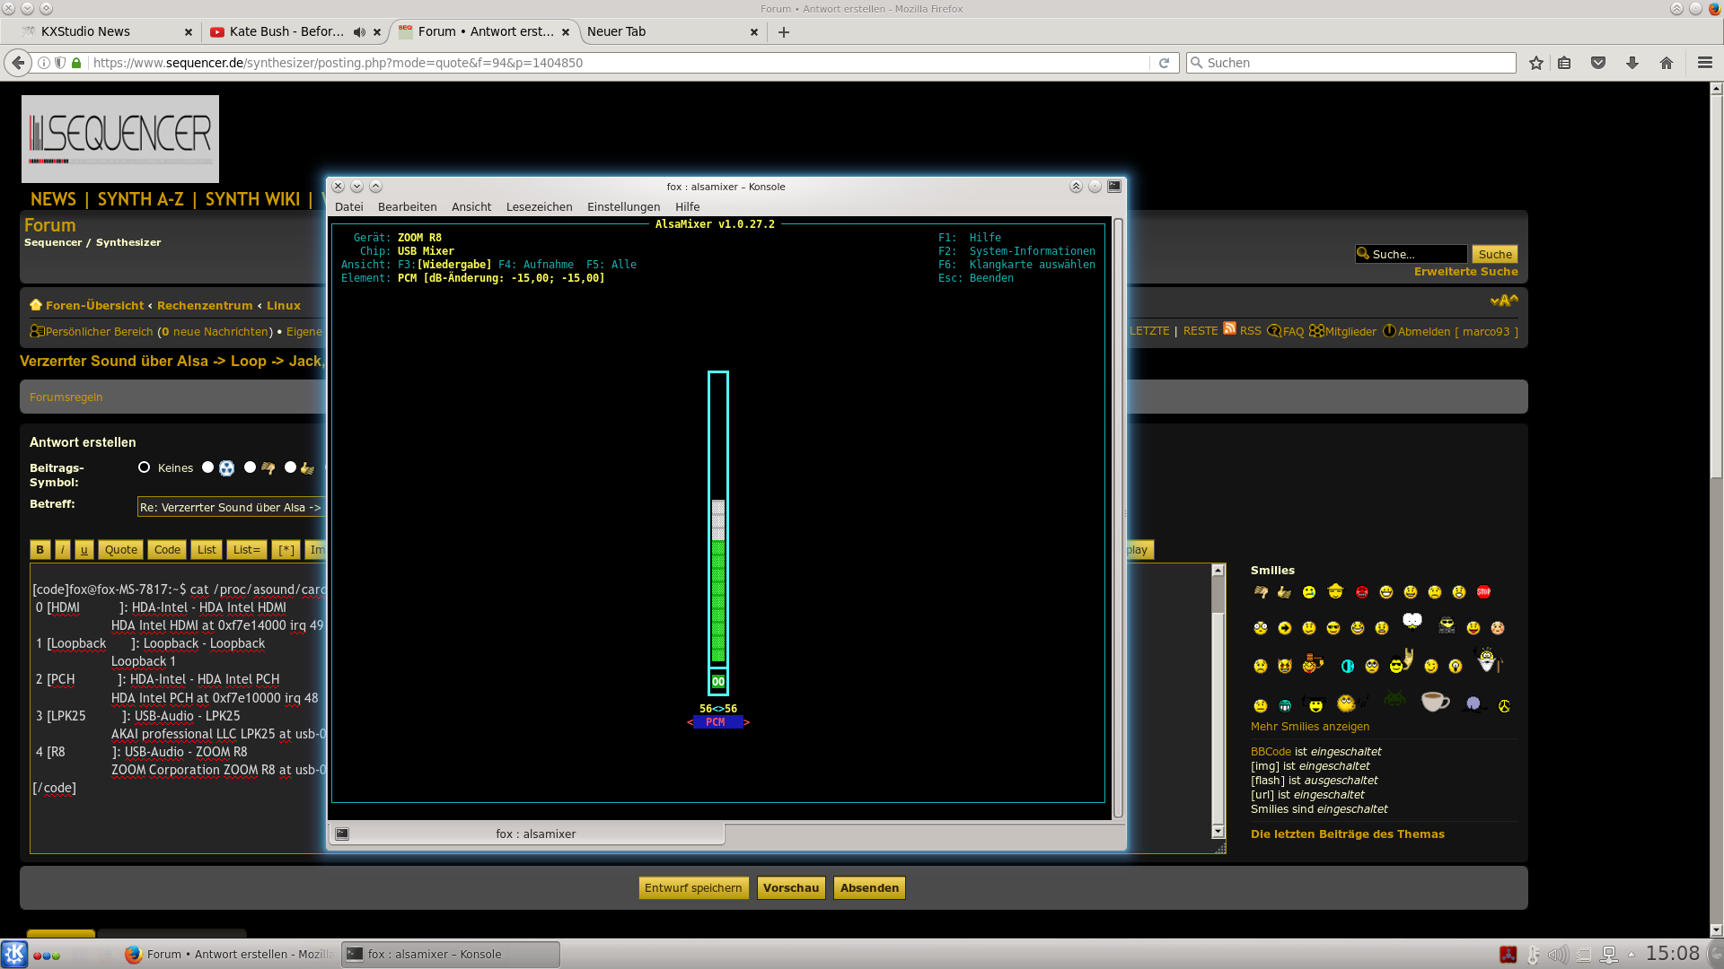Screen dimensions: 1724x969
Task: Insert a Code BBCode tag
Action: [x=167, y=550]
